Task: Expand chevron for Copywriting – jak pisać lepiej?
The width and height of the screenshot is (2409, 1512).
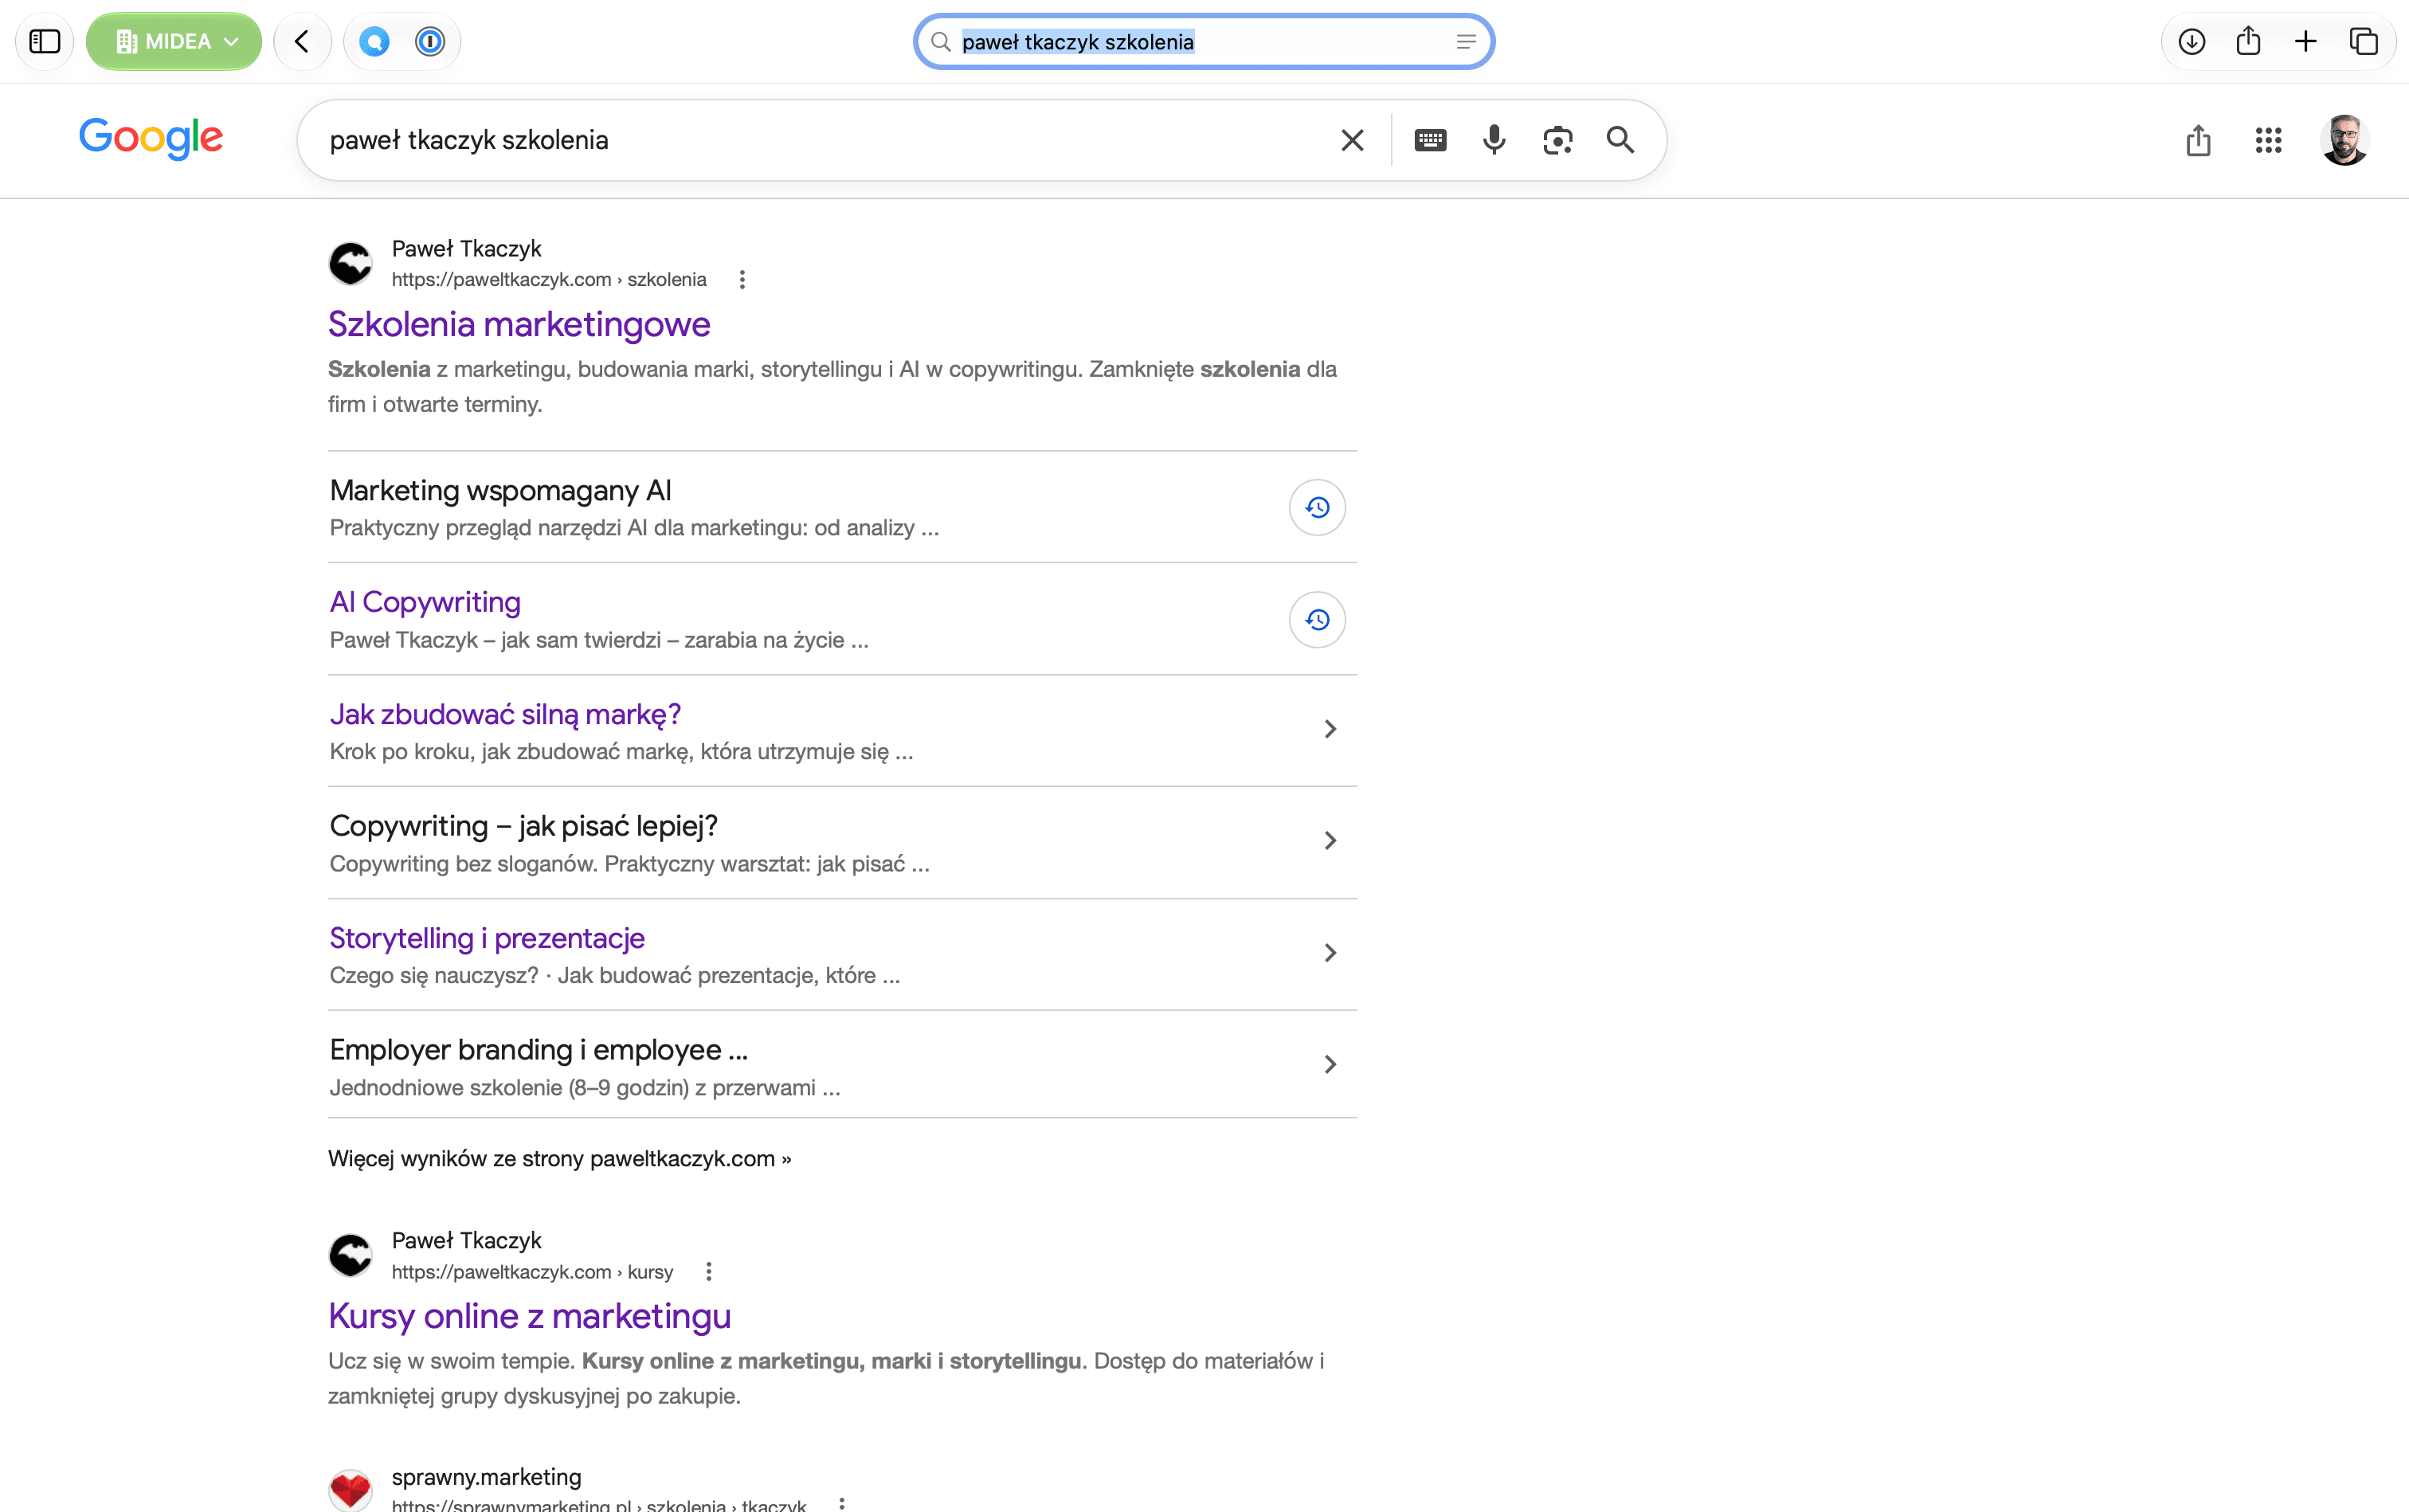Action: 1330,841
